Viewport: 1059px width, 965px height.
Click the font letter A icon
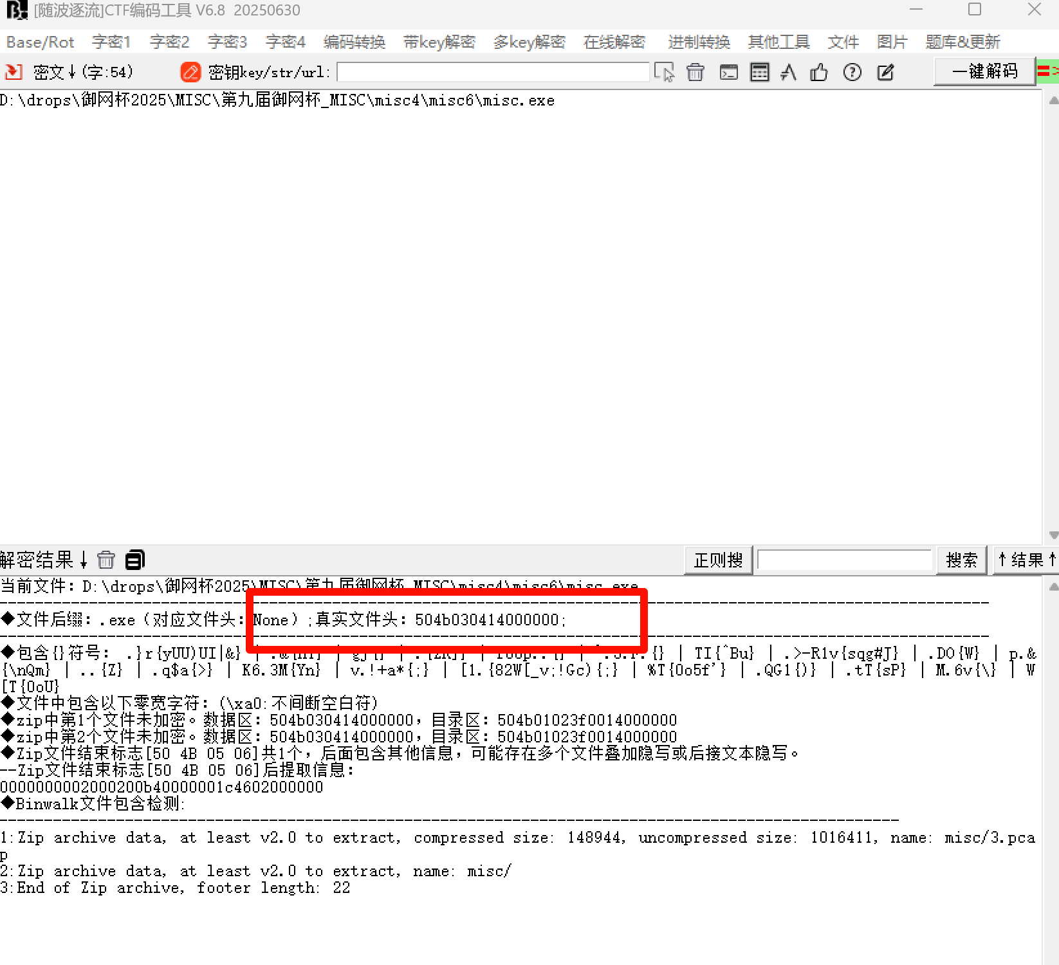(789, 72)
